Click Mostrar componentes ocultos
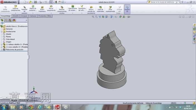The image size is (196, 110). tap(62, 10)
